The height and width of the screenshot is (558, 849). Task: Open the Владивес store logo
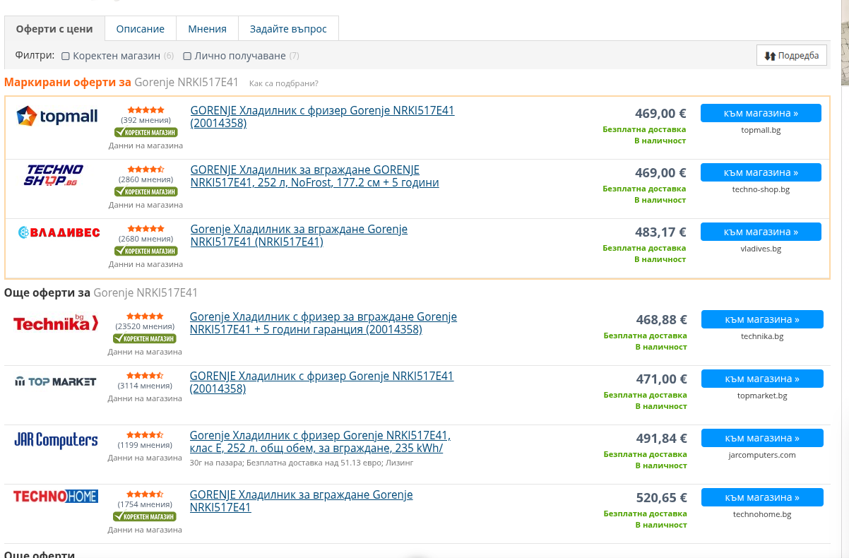pyautogui.click(x=59, y=232)
